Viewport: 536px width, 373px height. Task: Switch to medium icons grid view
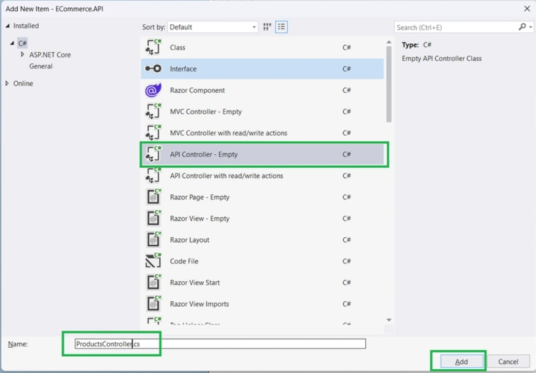click(x=267, y=27)
